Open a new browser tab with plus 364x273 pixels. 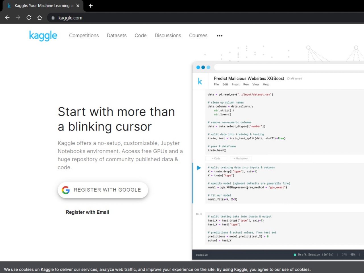pyautogui.click(x=91, y=6)
